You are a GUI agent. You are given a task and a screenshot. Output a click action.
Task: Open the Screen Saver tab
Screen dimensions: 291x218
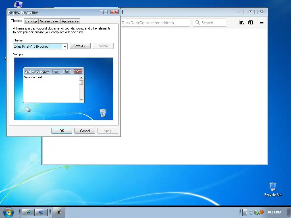pos(49,21)
